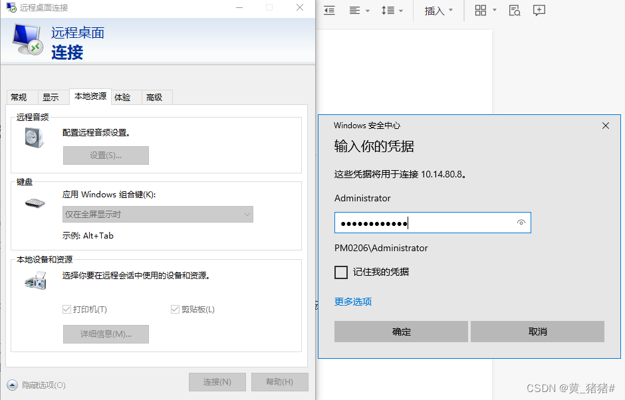The width and height of the screenshot is (625, 400).
Task: Expand the grid view dropdown arrow
Action: [494, 10]
